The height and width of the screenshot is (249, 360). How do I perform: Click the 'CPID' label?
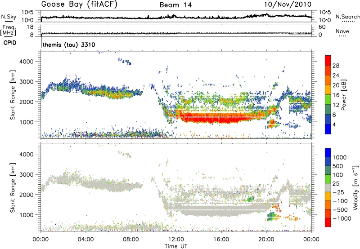[x=10, y=43]
